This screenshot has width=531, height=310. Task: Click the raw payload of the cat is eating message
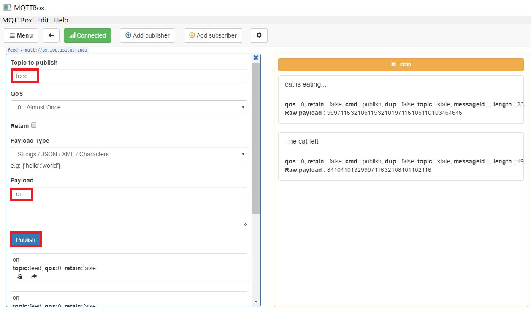point(395,113)
